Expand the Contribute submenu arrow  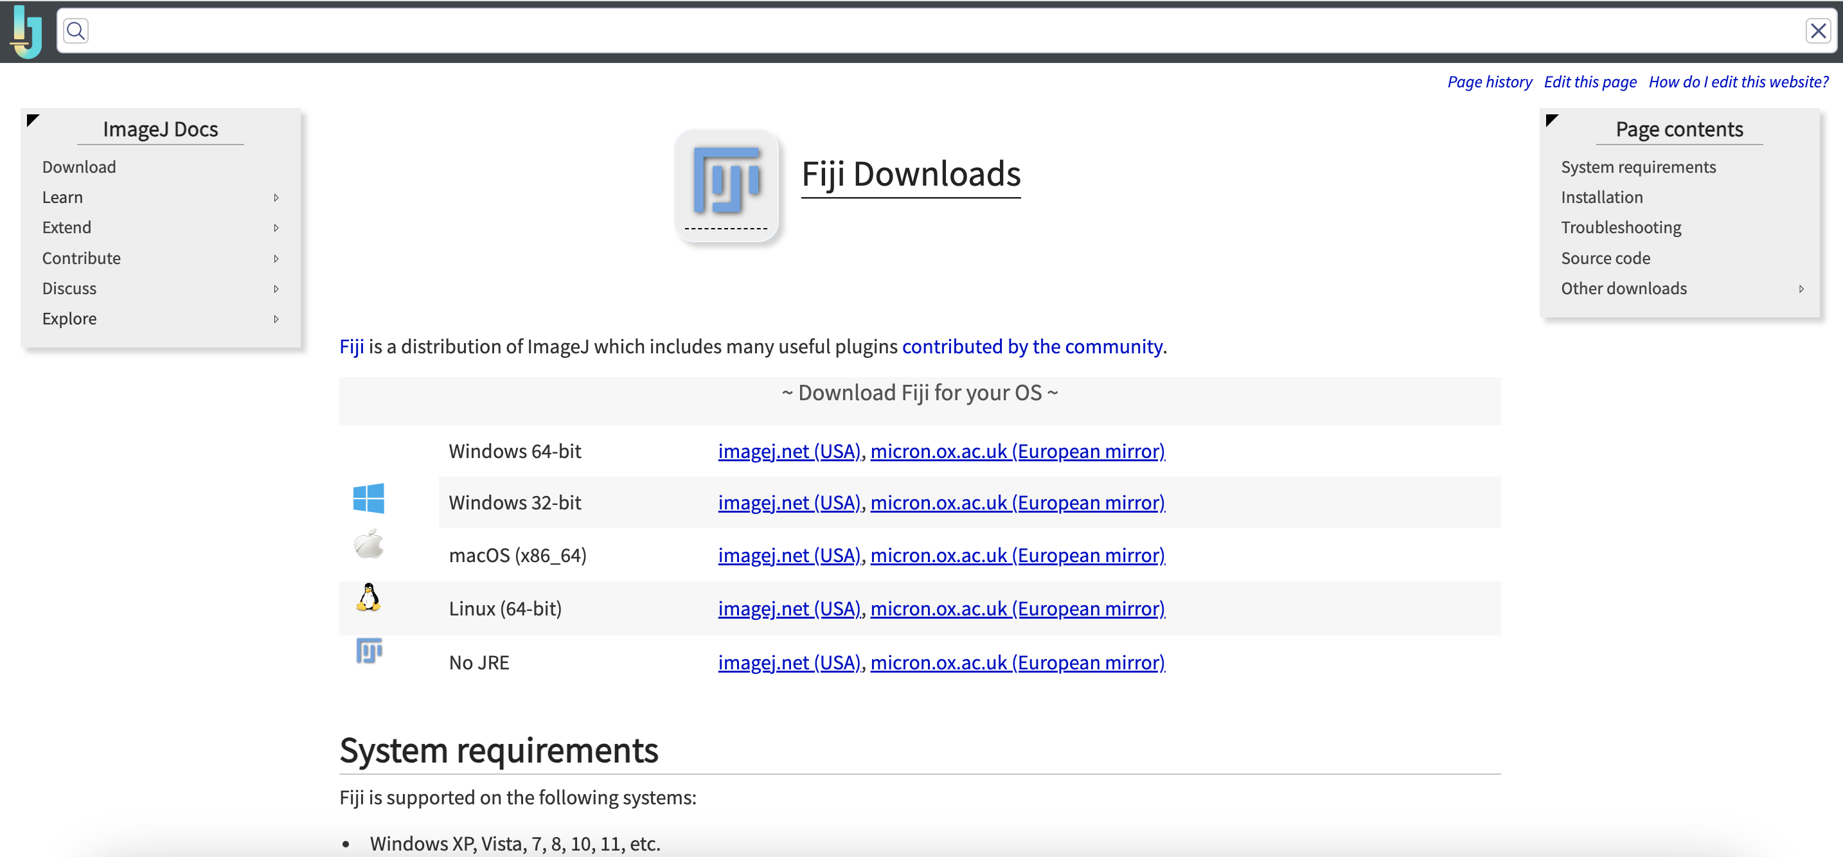coord(276,258)
